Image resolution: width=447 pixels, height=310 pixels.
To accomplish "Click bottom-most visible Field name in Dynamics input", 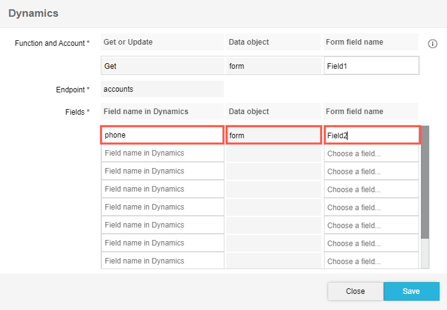I will [162, 261].
